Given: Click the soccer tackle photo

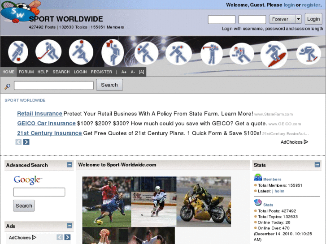Looking at the screenshot, I should pyautogui.click(x=107, y=201).
